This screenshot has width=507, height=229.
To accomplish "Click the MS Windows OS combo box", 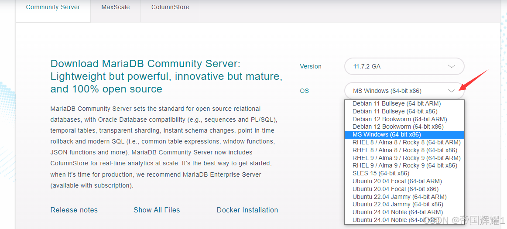I will pos(404,91).
